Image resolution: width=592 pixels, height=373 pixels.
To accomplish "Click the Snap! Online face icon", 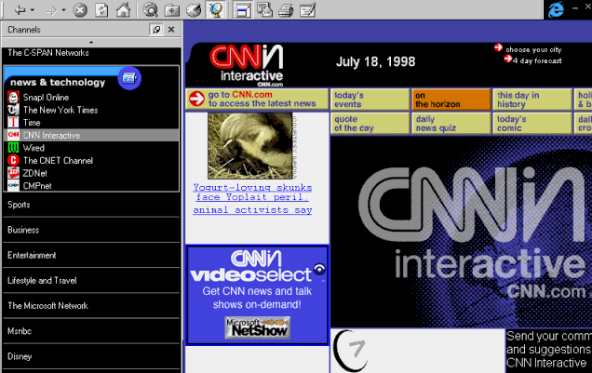I will 13,98.
